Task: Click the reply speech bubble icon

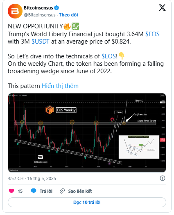Action: pos(34,191)
